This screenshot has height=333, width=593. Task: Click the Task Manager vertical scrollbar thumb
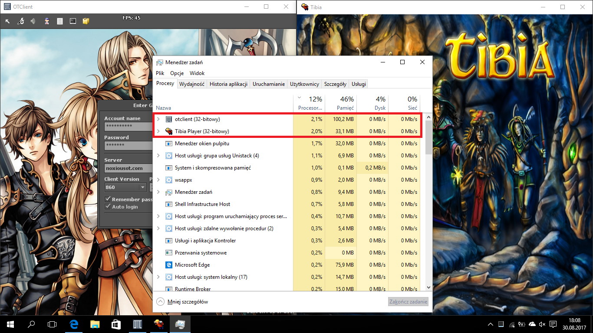tap(429, 137)
